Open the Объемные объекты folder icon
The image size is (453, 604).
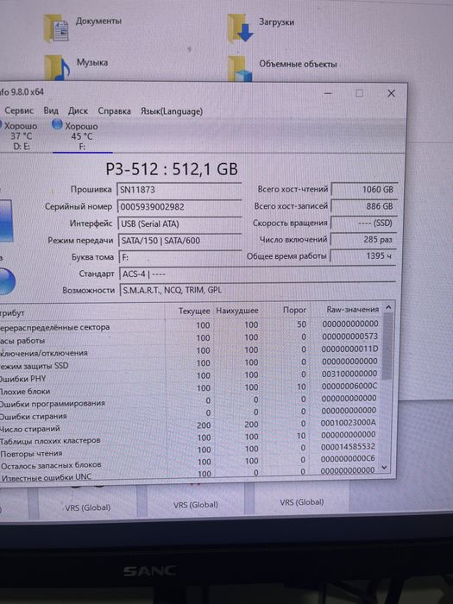[240, 68]
